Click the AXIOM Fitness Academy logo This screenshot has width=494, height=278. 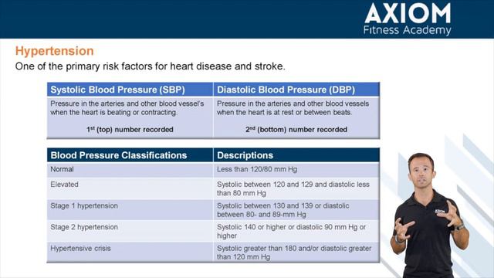[x=408, y=19]
